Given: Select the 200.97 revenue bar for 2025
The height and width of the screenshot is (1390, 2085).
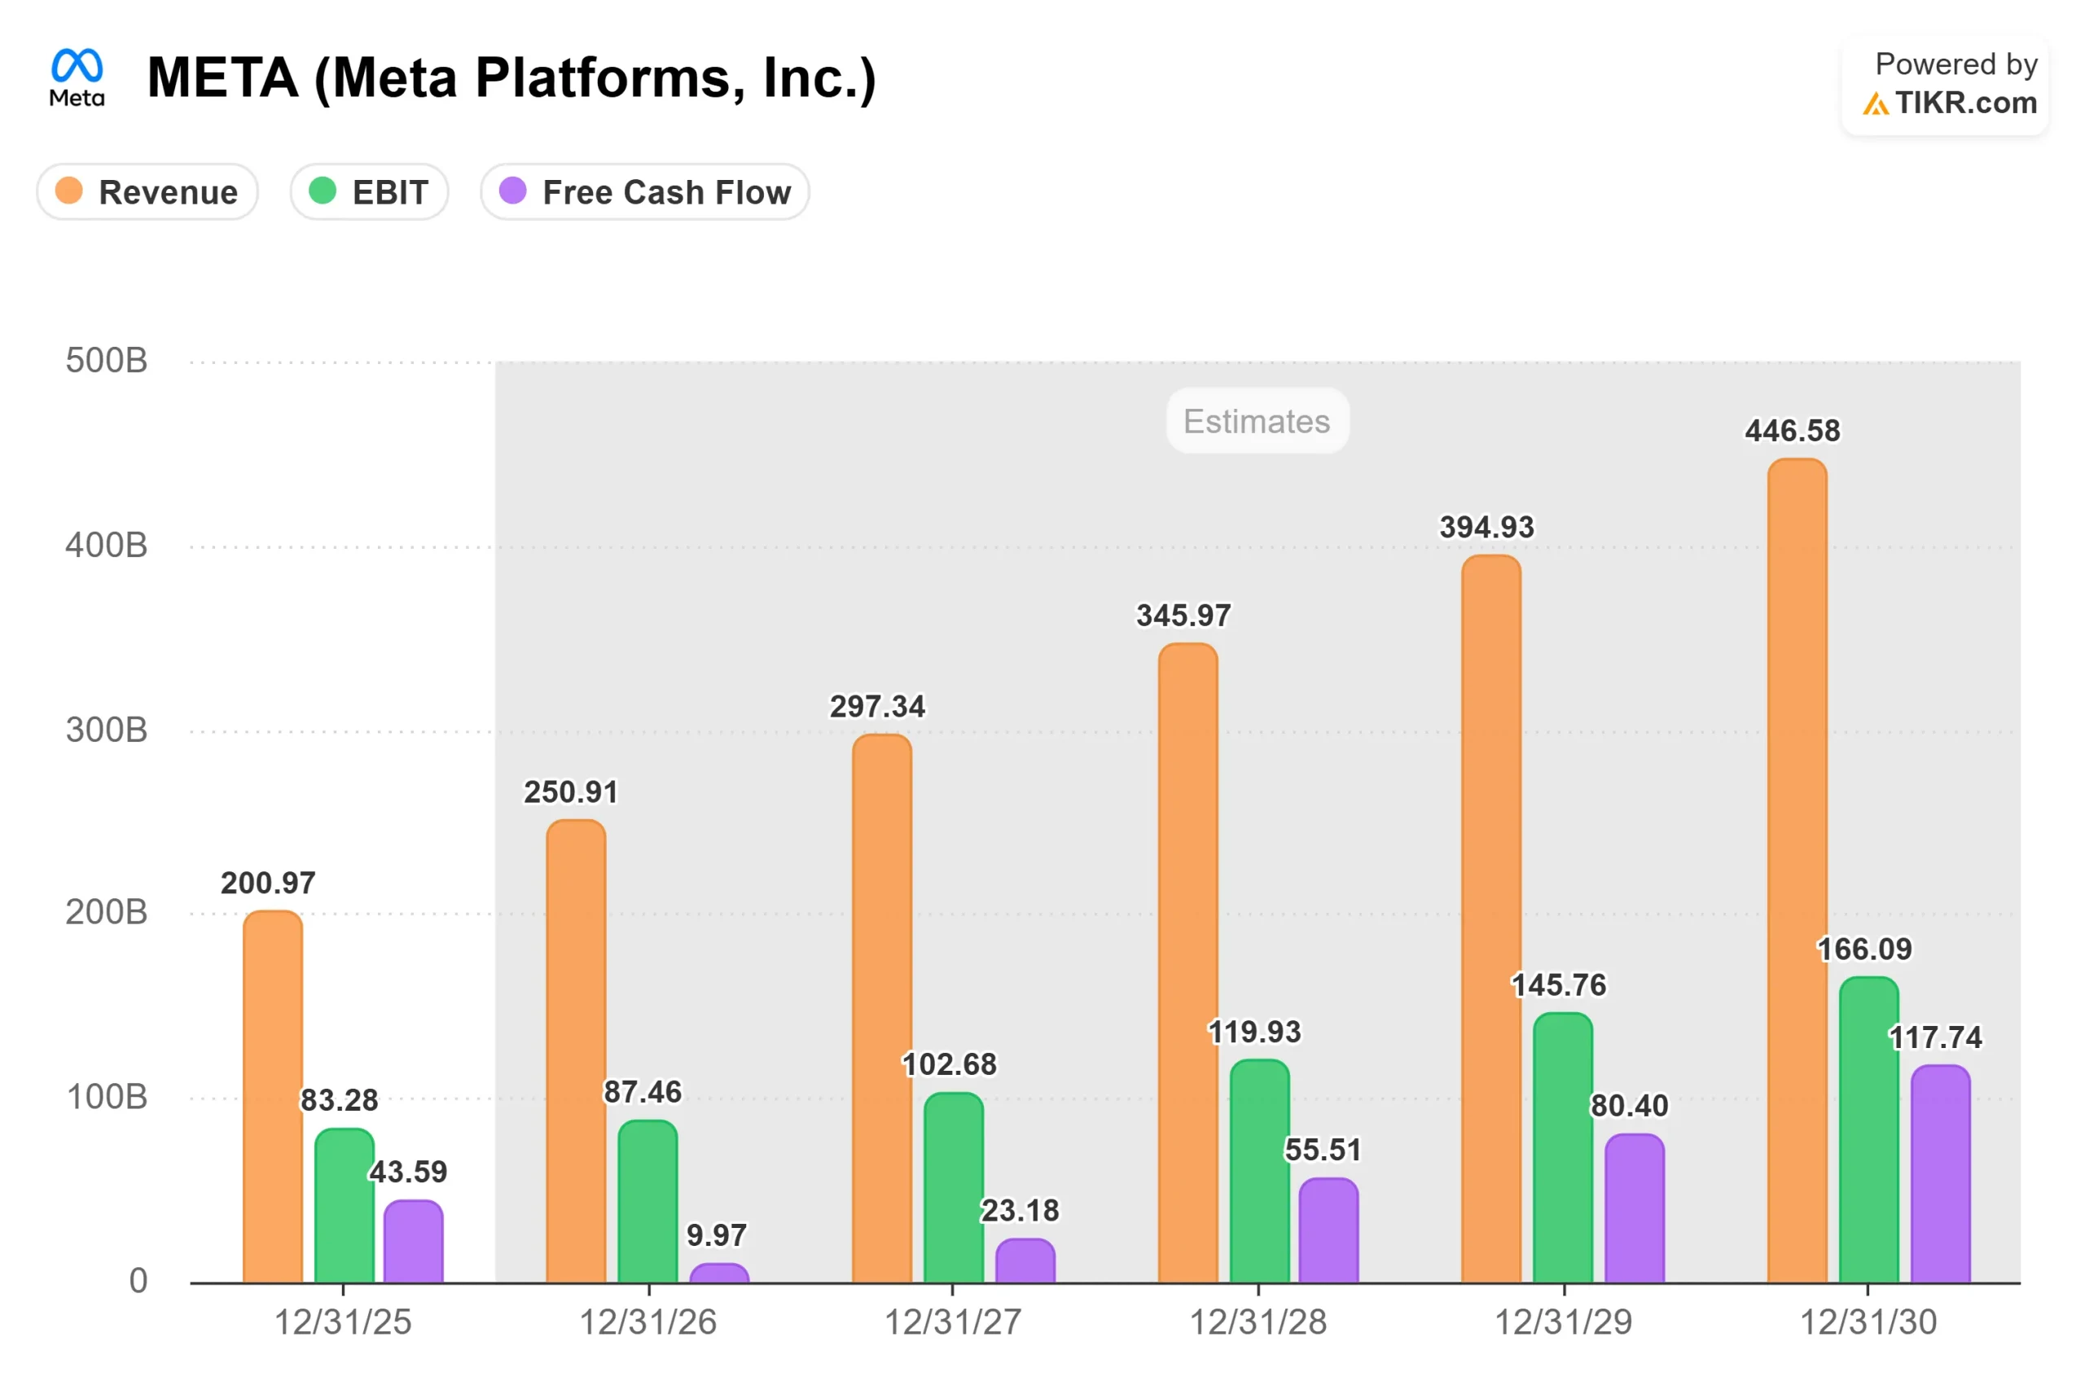Looking at the screenshot, I should [x=273, y=1097].
